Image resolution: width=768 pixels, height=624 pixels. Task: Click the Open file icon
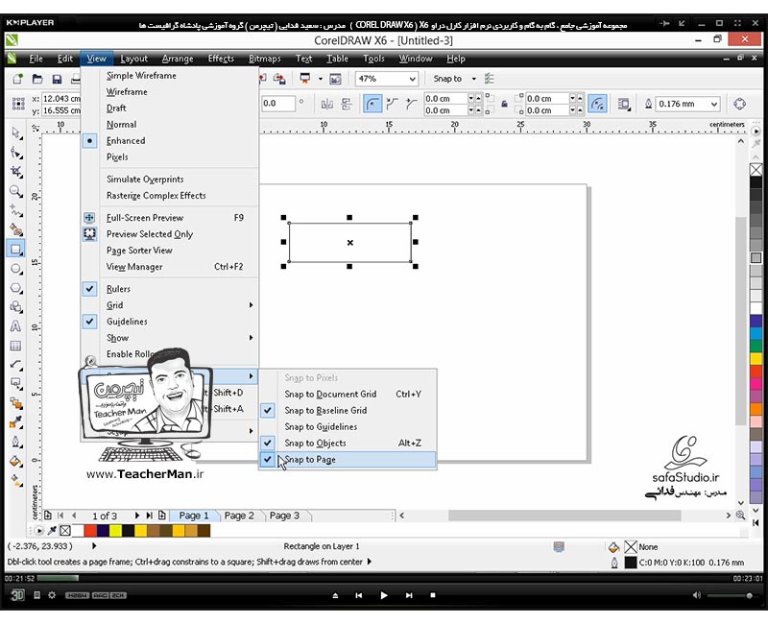point(37,79)
